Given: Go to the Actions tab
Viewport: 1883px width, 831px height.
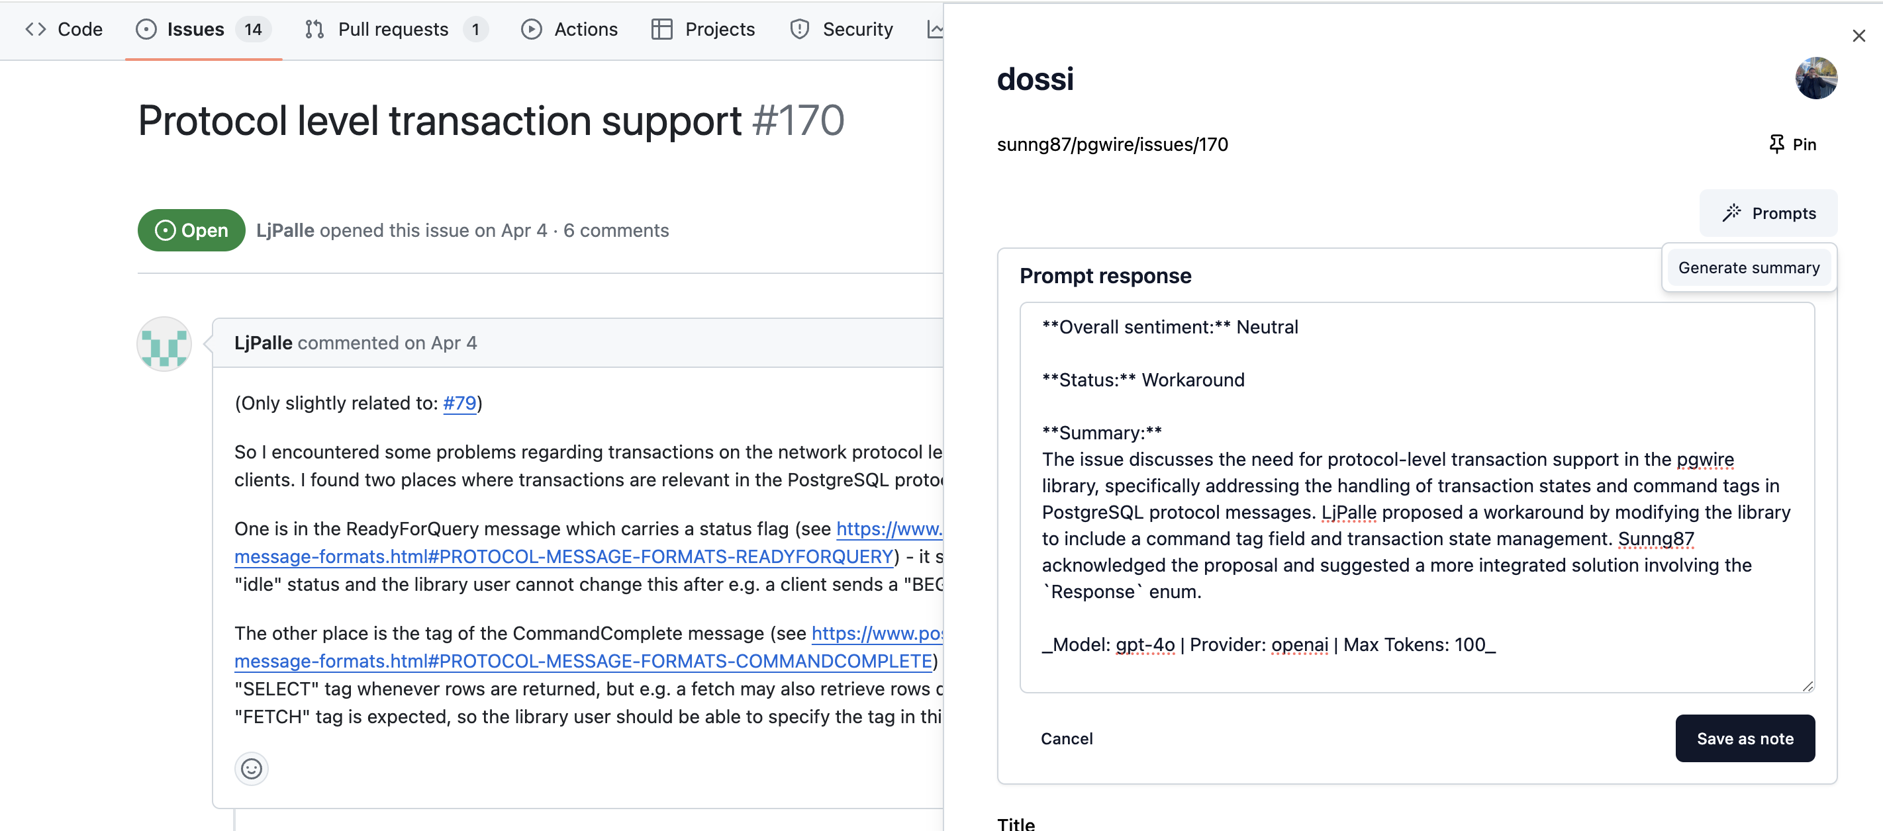Looking at the screenshot, I should click(569, 29).
